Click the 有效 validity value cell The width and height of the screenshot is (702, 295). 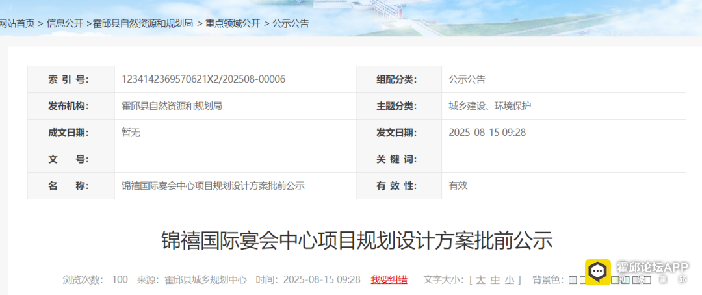[458, 186]
